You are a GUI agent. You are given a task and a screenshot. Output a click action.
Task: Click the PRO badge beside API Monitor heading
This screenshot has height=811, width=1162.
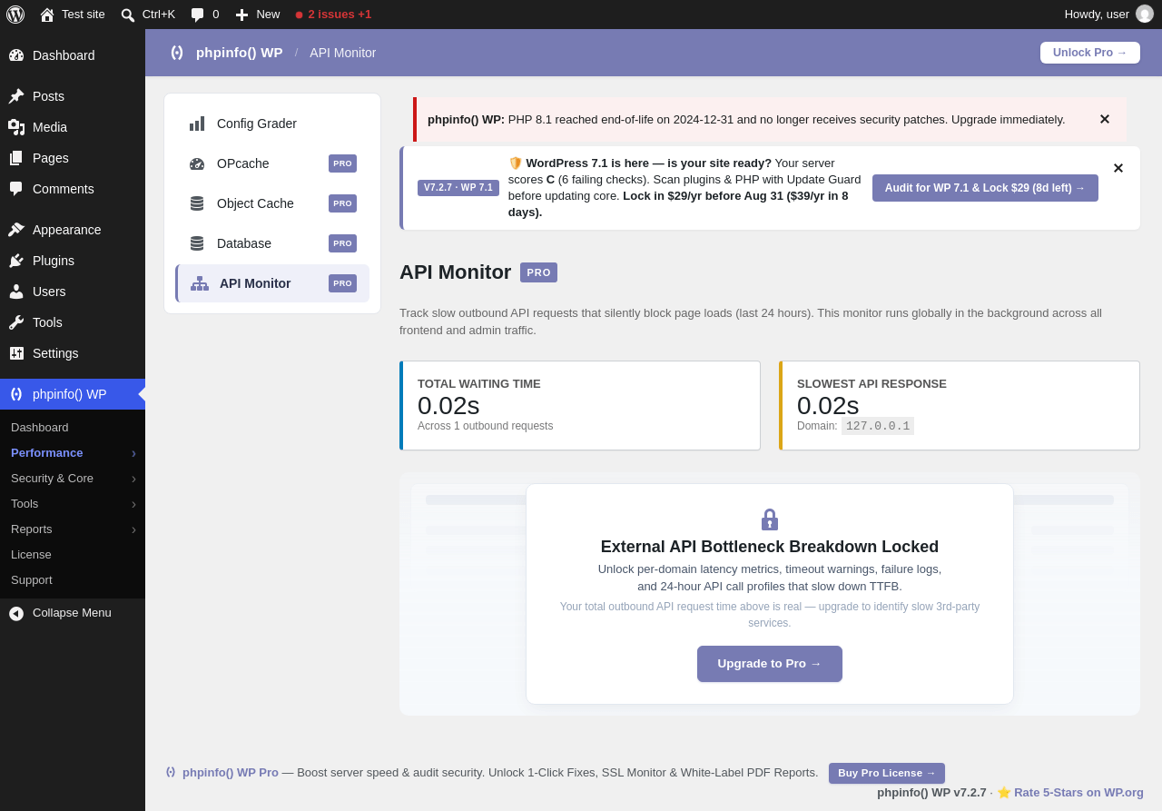tap(538, 272)
